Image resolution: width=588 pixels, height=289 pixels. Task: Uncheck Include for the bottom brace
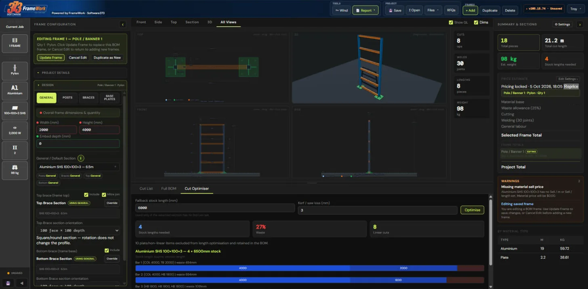pos(107,250)
